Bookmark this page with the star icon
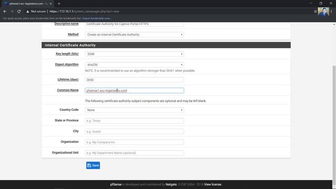Image resolution: width=336 pixels, height=189 pixels. 315,12
